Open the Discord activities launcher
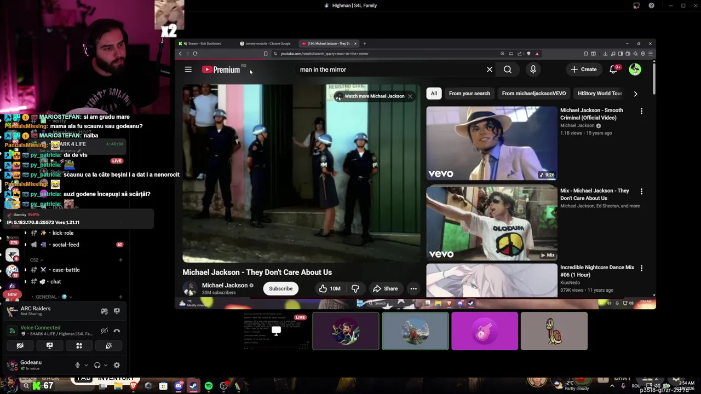Image resolution: width=701 pixels, height=394 pixels. coord(79,346)
